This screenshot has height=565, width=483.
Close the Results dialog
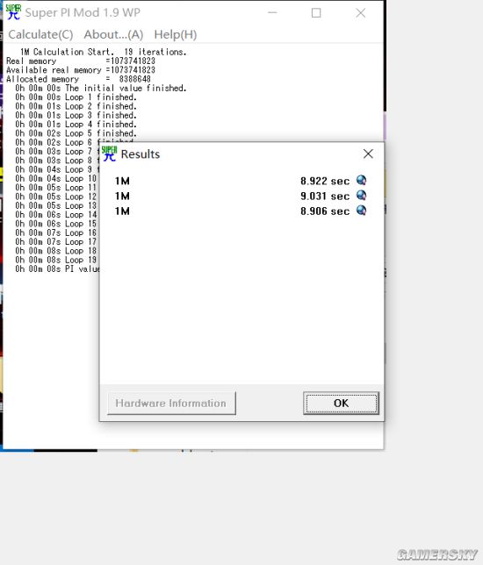click(368, 154)
